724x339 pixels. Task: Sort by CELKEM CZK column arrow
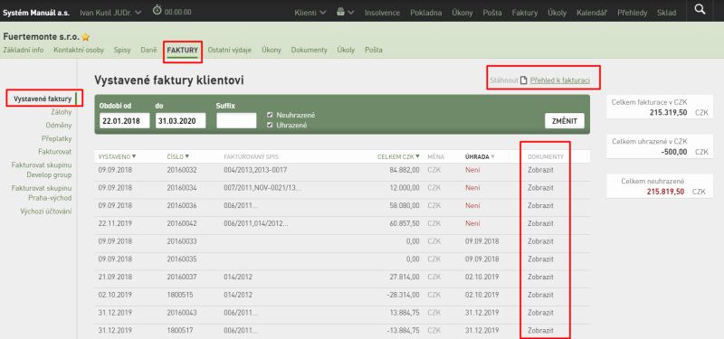[417, 156]
